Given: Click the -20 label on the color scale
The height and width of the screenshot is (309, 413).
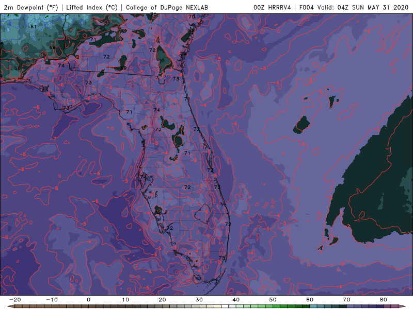Looking at the screenshot, I should 15,300.
